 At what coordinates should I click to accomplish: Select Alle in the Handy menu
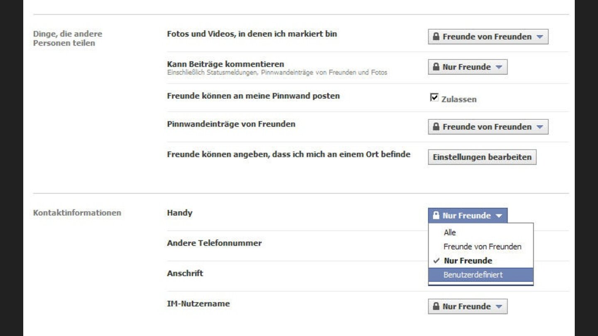coord(450,233)
